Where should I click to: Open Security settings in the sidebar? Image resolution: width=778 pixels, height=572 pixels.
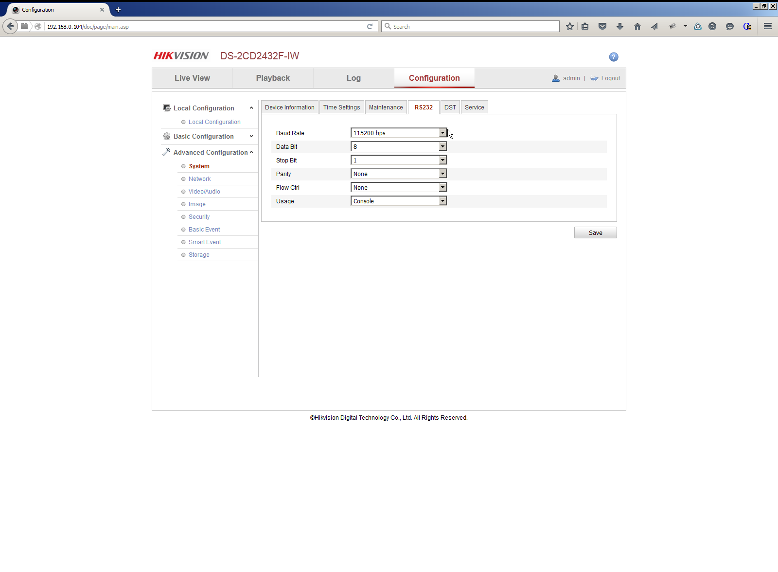(199, 217)
